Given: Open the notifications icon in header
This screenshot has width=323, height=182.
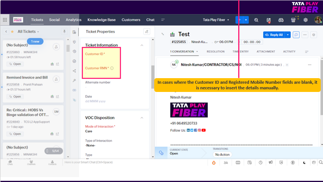Looking at the screenshot, I should 268,20.
